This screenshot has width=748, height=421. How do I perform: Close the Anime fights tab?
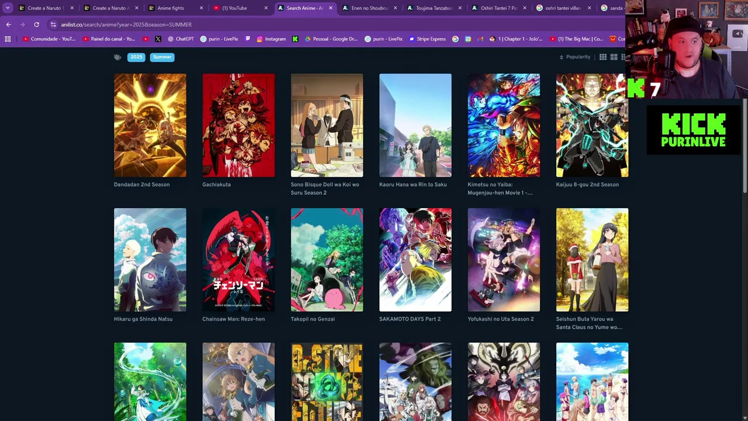(202, 8)
